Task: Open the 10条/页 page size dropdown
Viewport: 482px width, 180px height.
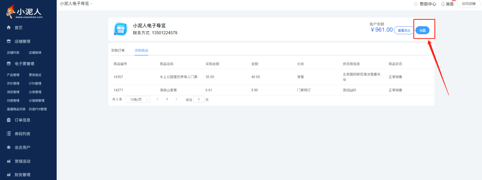Action: [138, 99]
